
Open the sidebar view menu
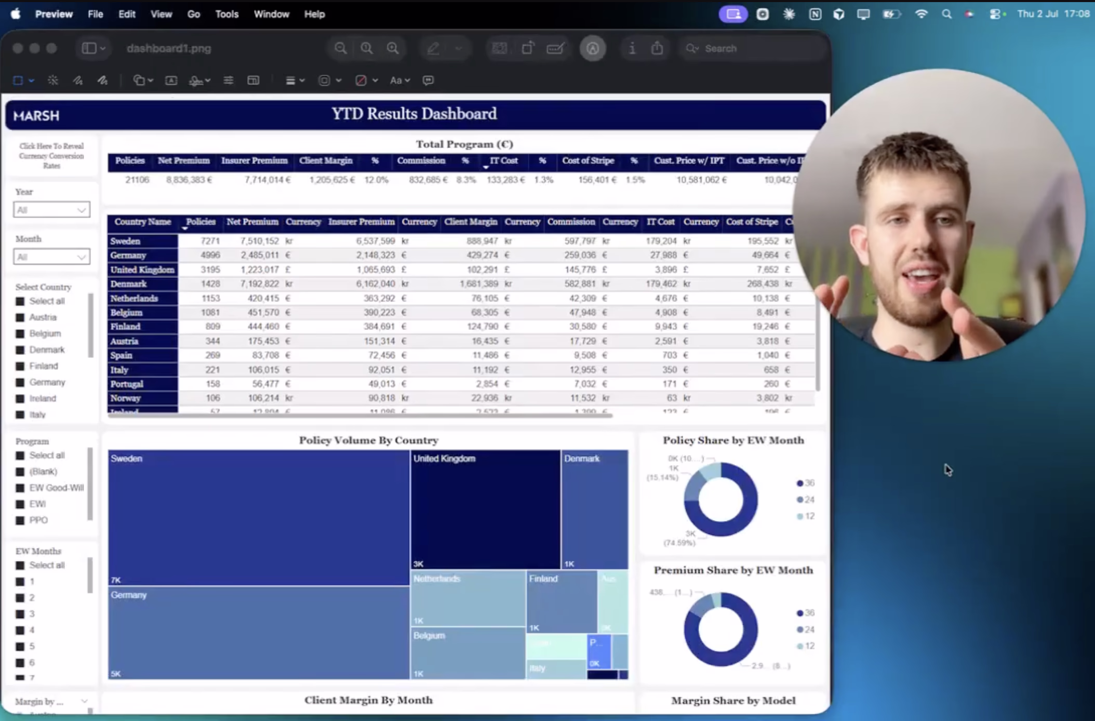tap(94, 48)
